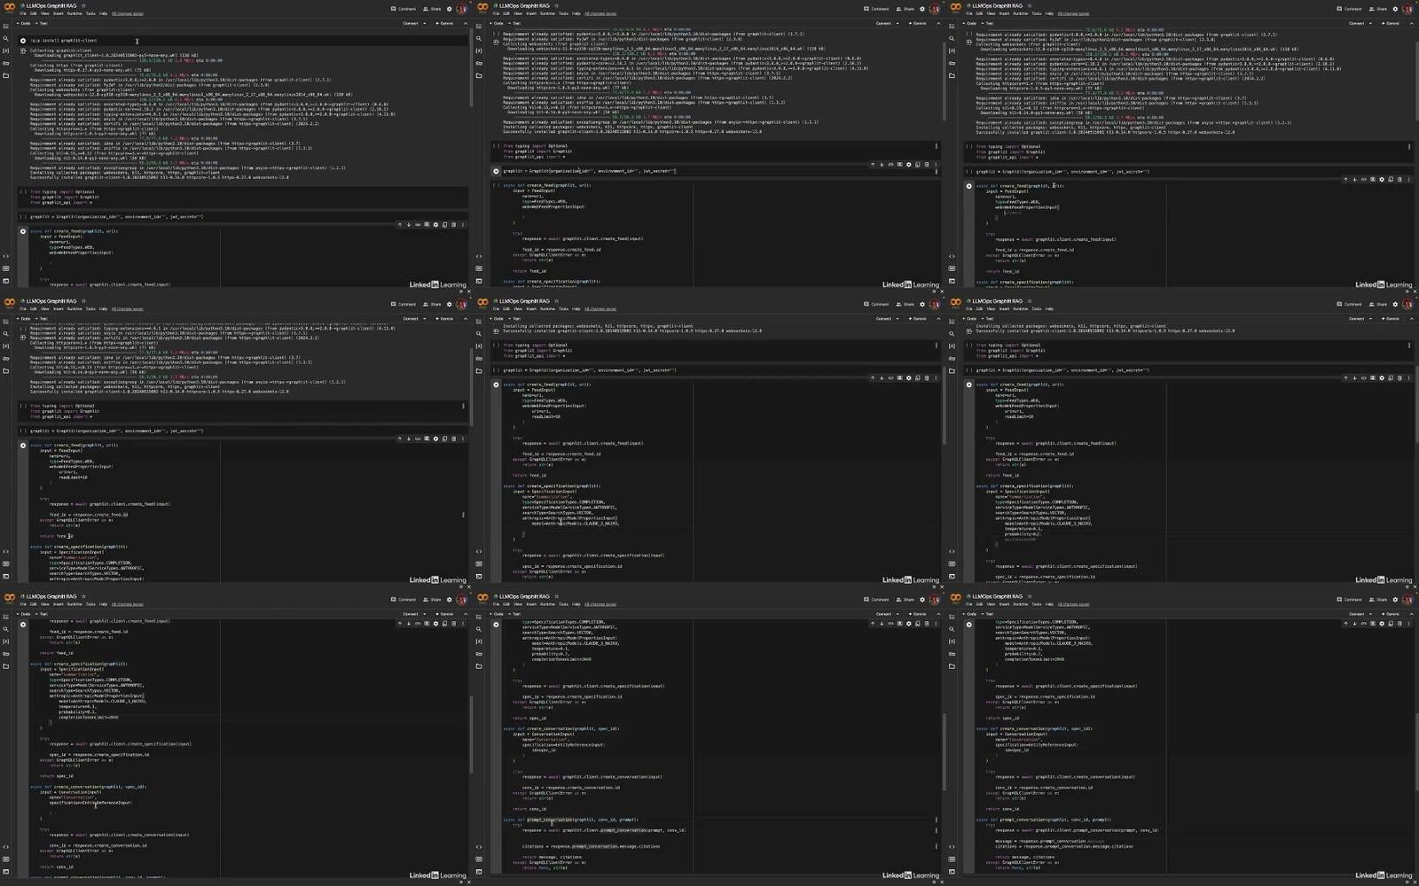
Task: Delete the cell using top-left frame cell toolbar
Action: 453,225
